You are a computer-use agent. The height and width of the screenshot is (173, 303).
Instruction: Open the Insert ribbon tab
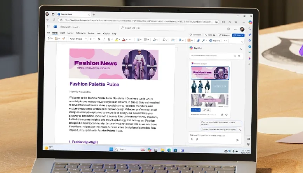coord(62,33)
